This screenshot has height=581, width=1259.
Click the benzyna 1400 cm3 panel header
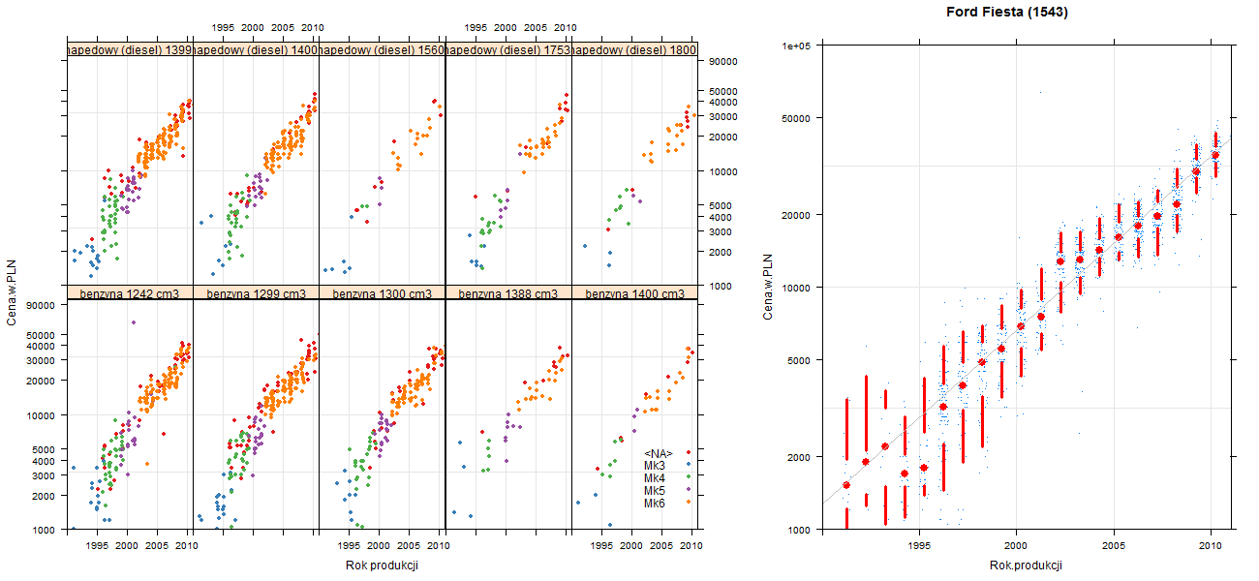click(x=633, y=293)
